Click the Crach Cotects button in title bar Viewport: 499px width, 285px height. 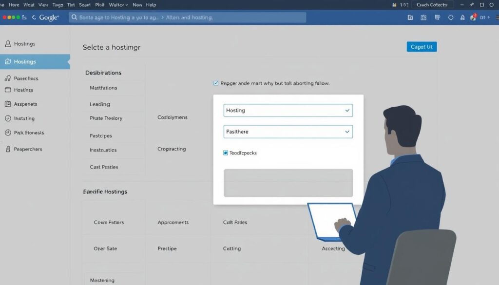pos(432,5)
